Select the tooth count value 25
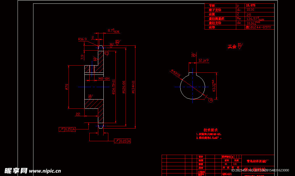This screenshot has height=176, width=295. pyautogui.click(x=249, y=15)
